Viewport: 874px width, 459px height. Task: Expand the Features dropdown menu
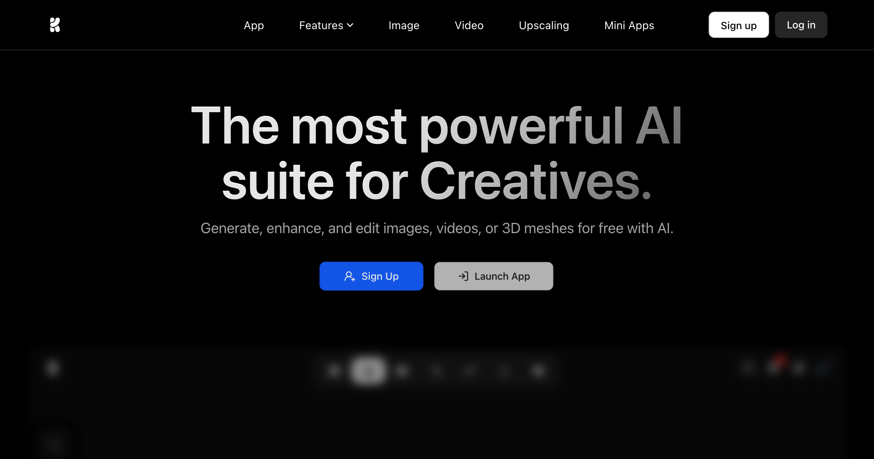pyautogui.click(x=326, y=25)
